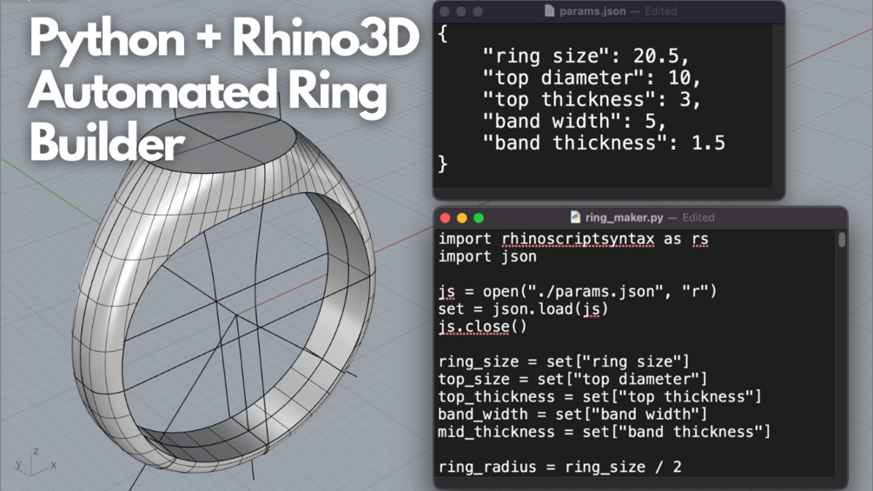This screenshot has height=491, width=873.
Task: Click the "band thickness": 1.5 line
Action: pyautogui.click(x=604, y=143)
